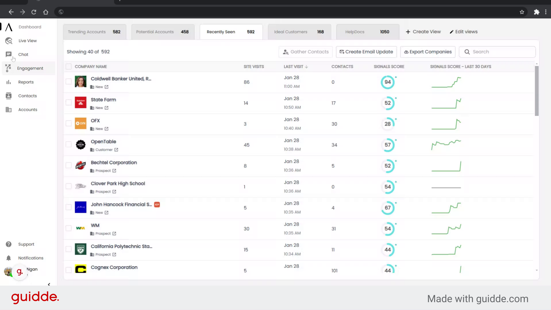Open external link icon for OpenTable
Screen dimensions: 551x310
point(116,150)
